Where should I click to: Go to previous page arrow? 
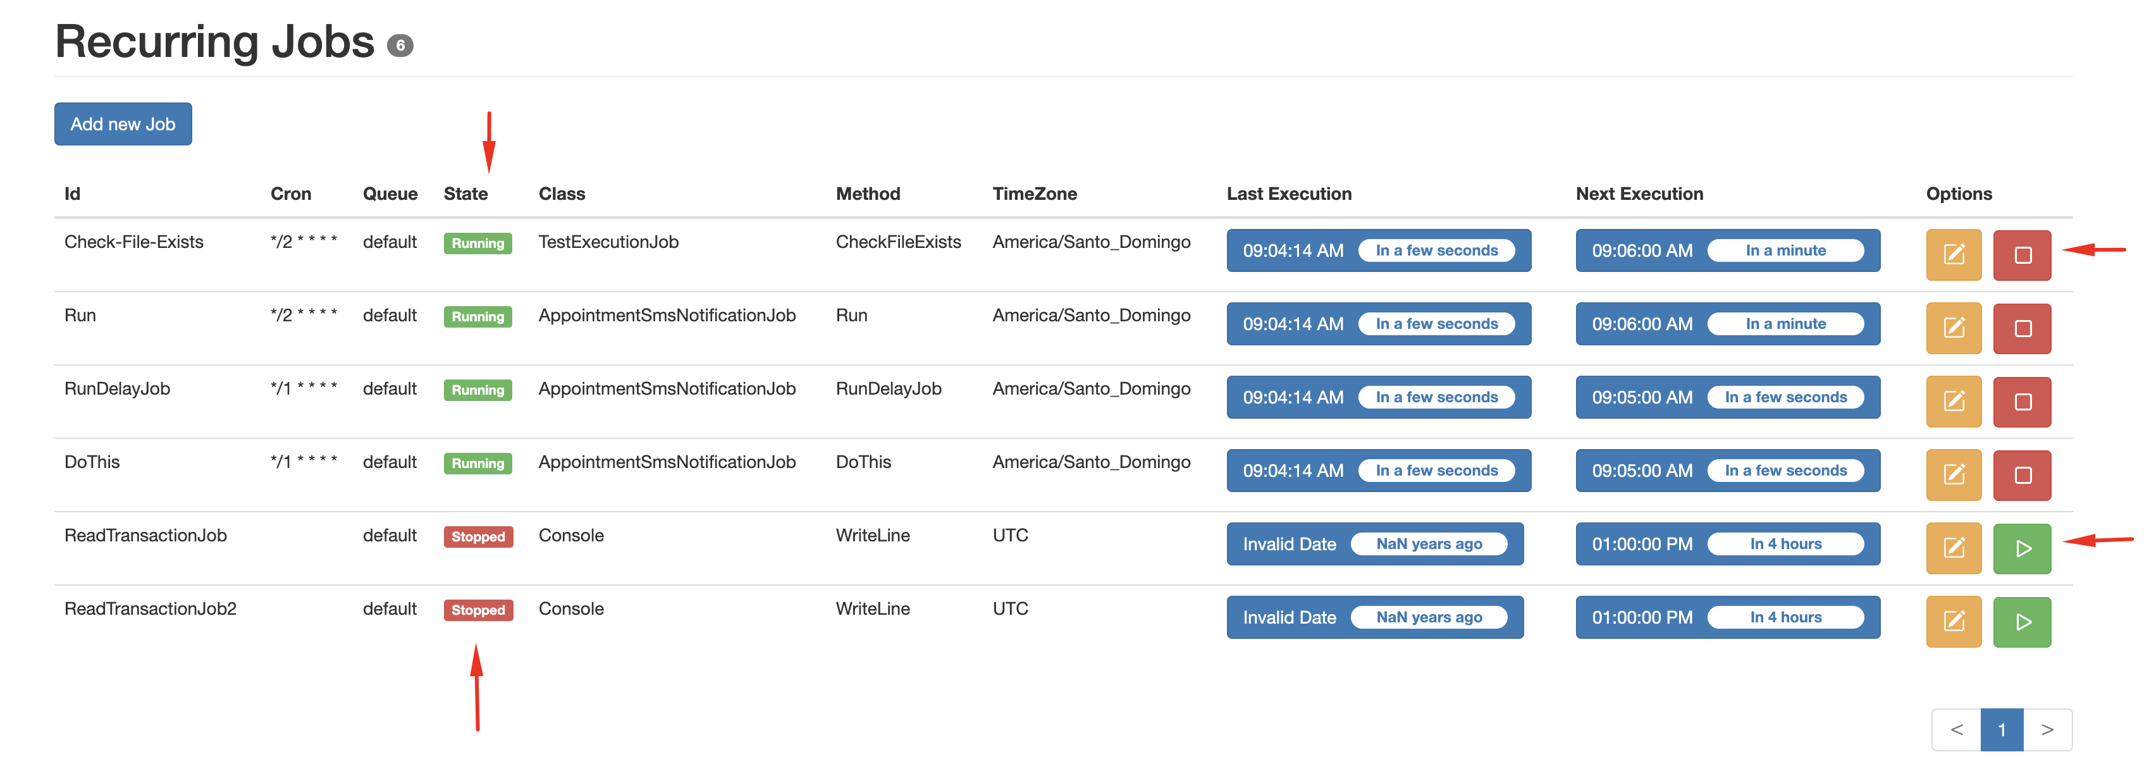pyautogui.click(x=1956, y=730)
